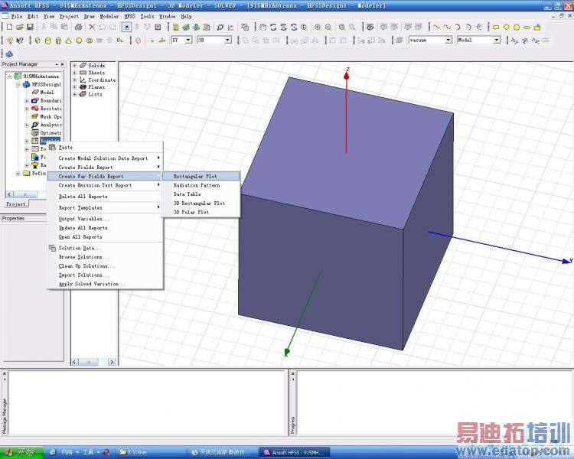Image resolution: width=574 pixels, height=459 pixels.
Task: Select the Draw Cylinder tool
Action: tap(48, 41)
